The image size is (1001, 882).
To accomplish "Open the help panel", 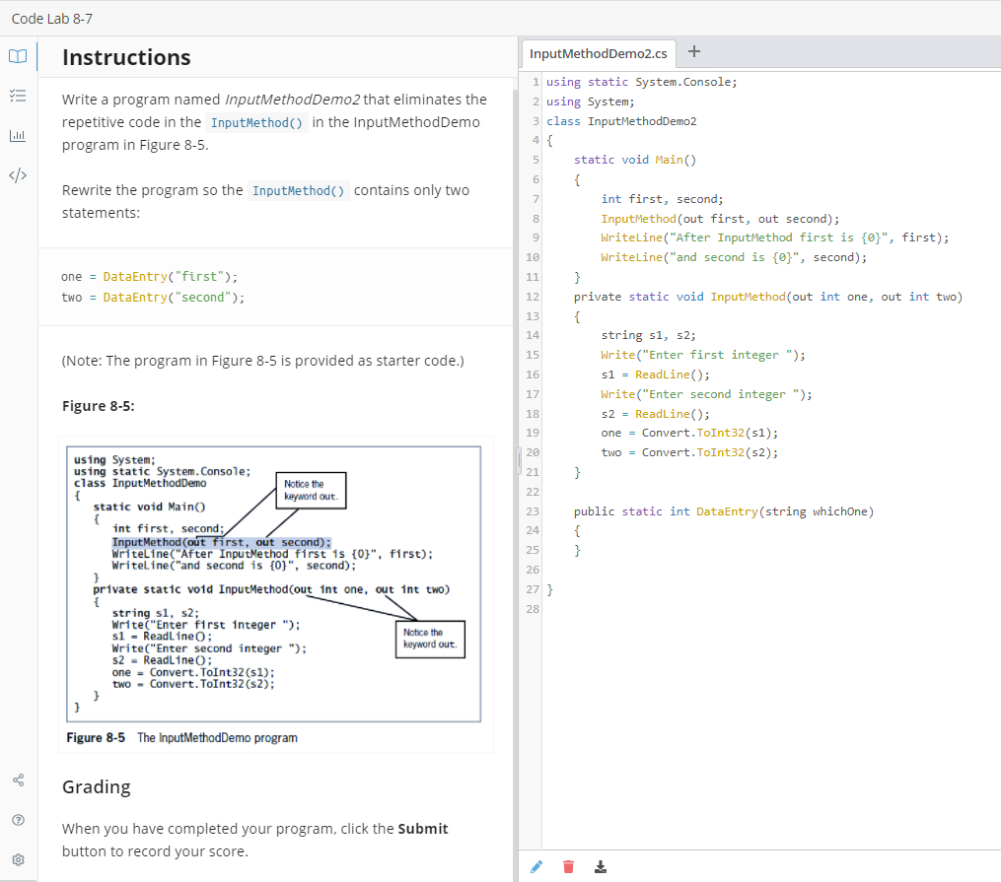I will (x=18, y=819).
